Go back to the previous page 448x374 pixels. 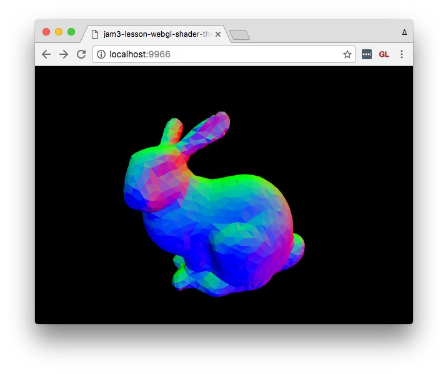pyautogui.click(x=46, y=54)
